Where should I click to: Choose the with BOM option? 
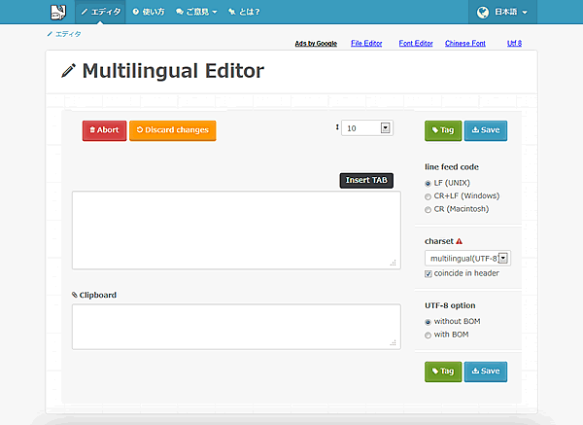point(429,335)
